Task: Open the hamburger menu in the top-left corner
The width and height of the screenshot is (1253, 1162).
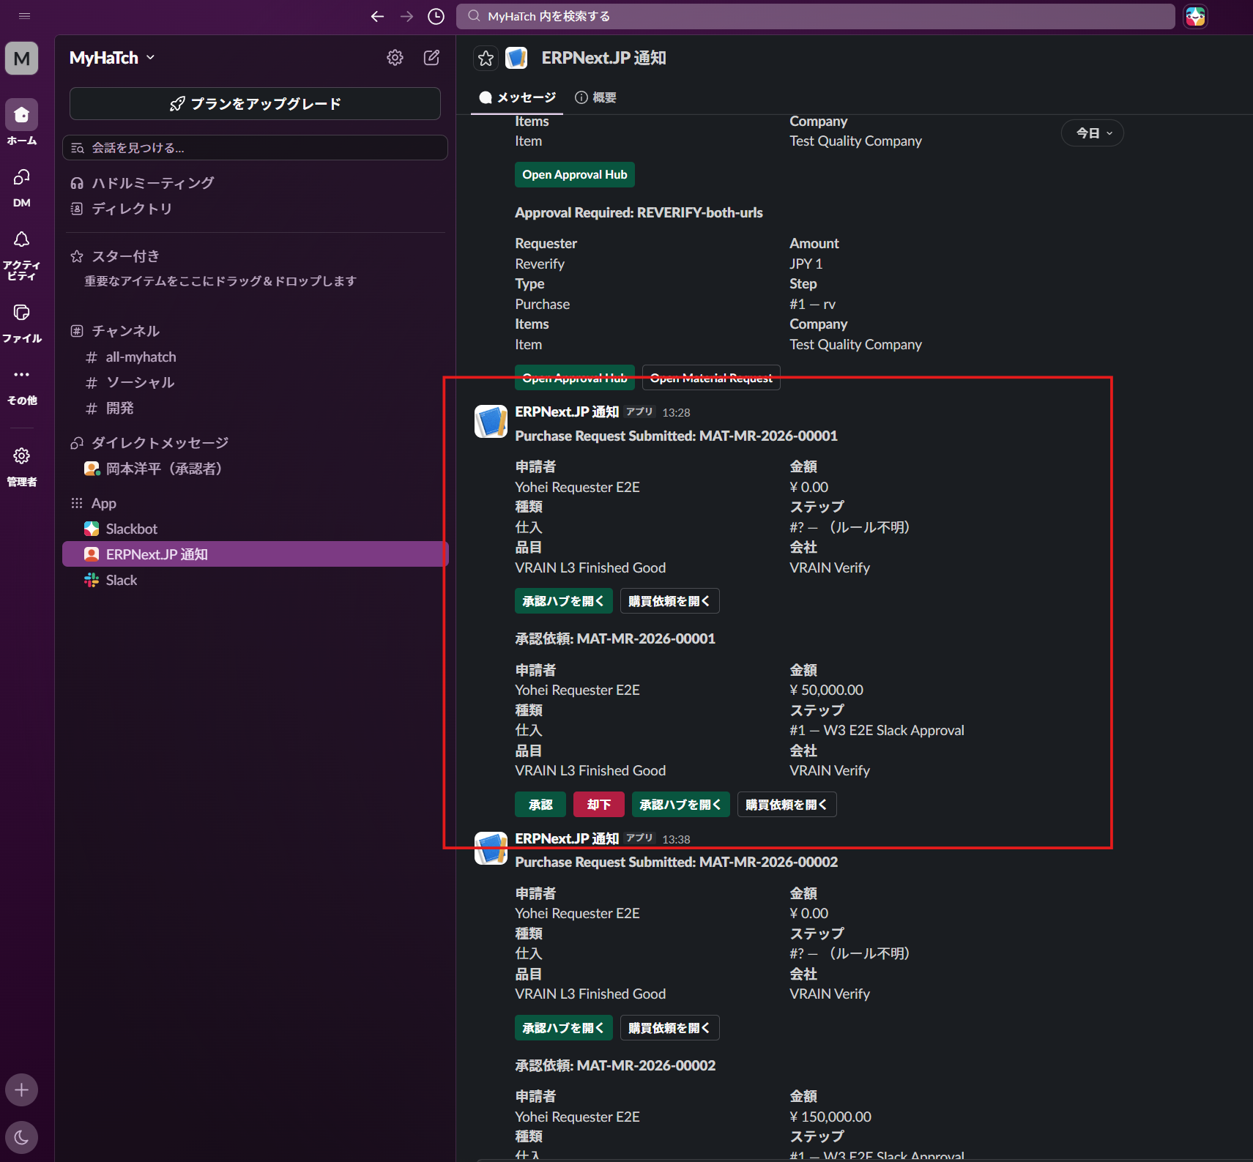Action: (x=24, y=15)
